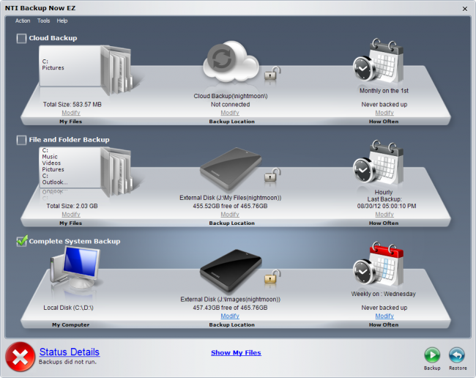Viewport: 476px width, 378px height.
Task: Enable the Cloud Backup checkbox
Action: (21, 39)
